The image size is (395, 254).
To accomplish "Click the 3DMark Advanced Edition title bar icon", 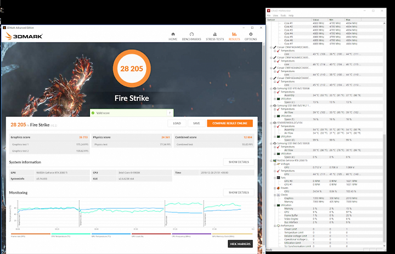I will coord(4,27).
